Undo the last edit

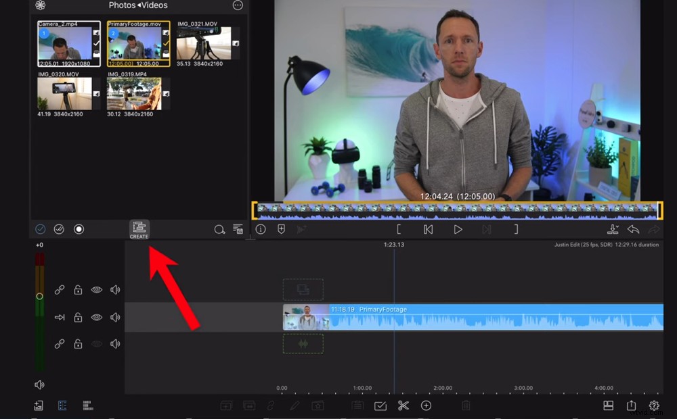tap(634, 229)
